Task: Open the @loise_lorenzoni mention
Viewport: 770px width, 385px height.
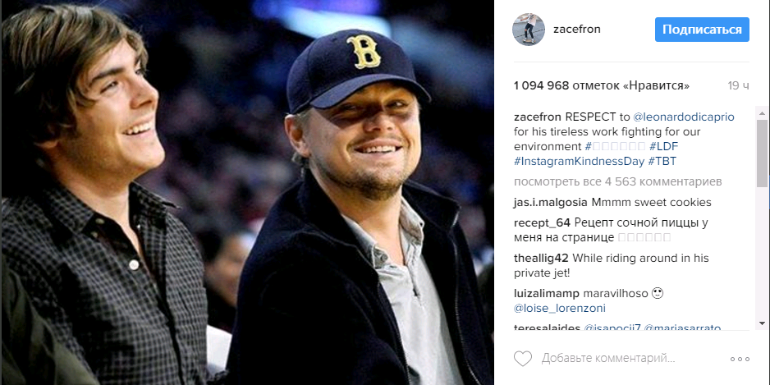Action: 559,308
